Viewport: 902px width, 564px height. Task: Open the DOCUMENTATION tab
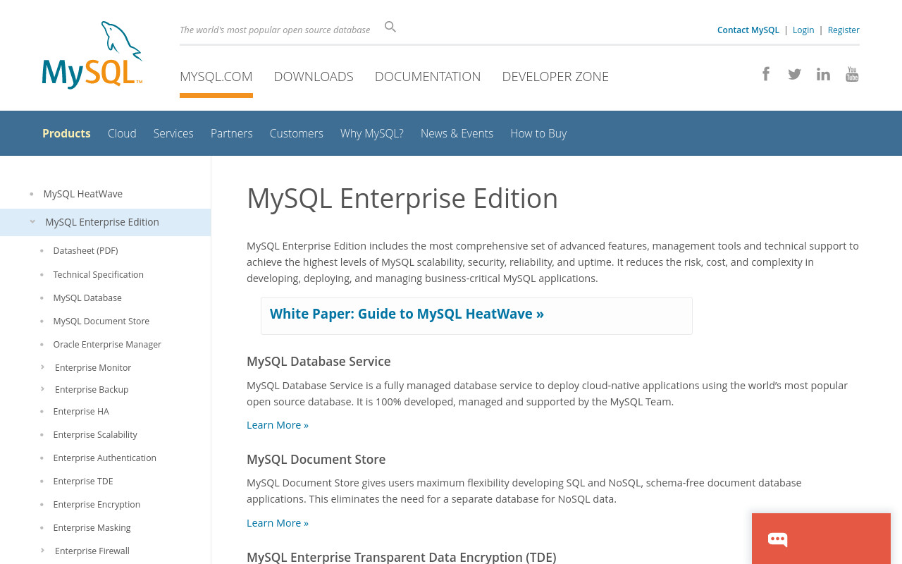pyautogui.click(x=428, y=76)
